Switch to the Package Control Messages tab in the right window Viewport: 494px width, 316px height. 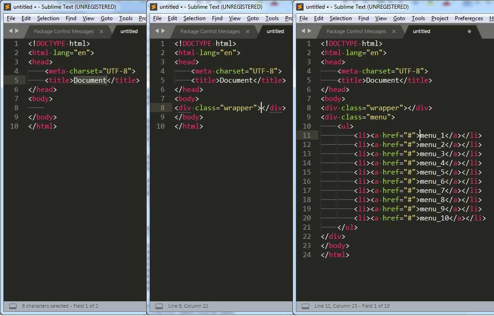pyautogui.click(x=356, y=32)
